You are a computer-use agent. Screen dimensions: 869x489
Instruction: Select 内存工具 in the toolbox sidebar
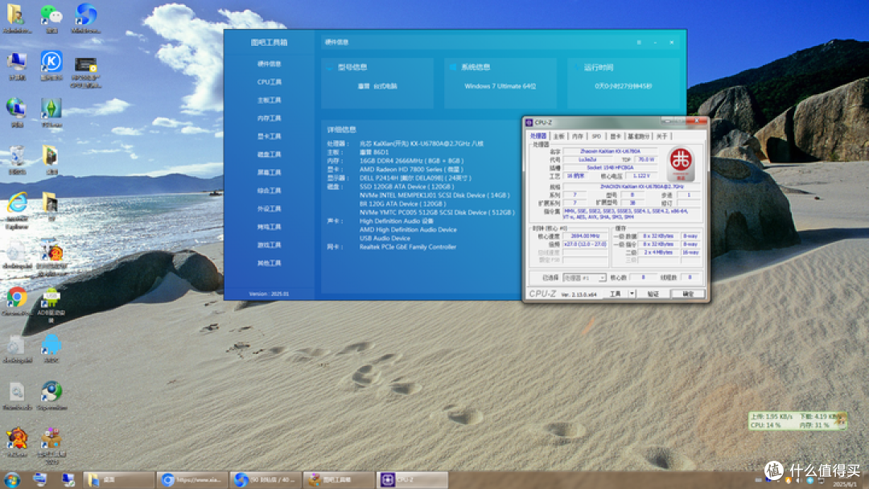(x=270, y=118)
